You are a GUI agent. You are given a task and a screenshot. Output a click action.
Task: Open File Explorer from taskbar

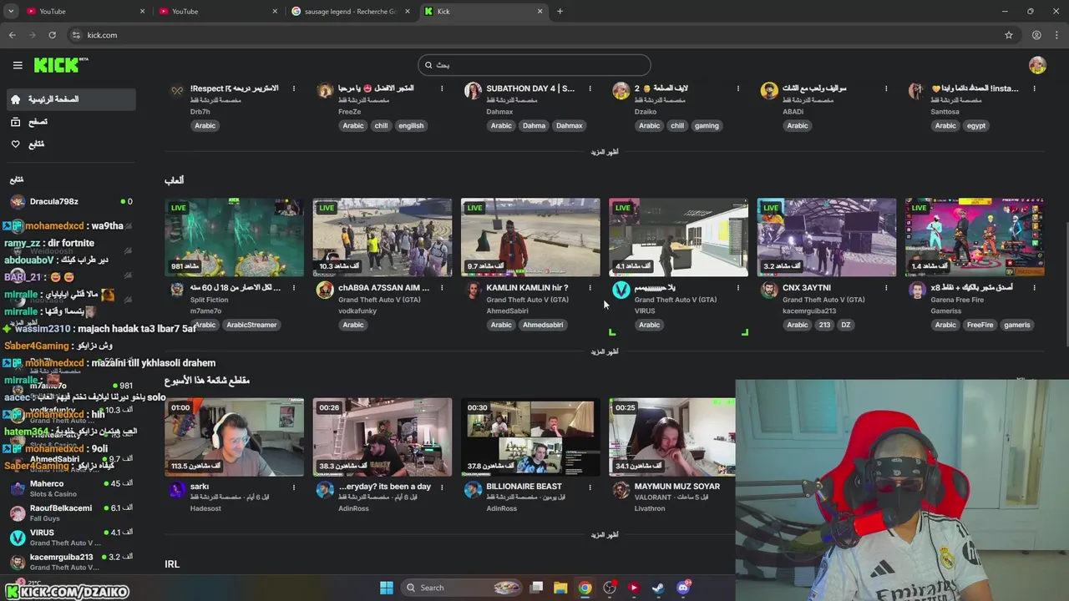click(x=560, y=588)
